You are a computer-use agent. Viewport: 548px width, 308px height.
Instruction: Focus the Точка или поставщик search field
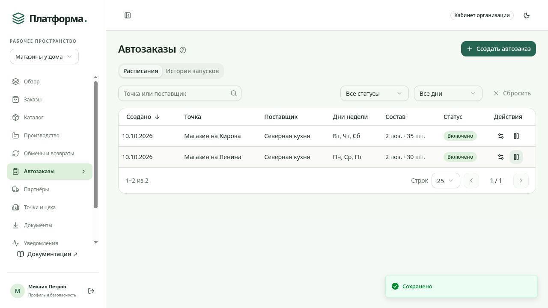tap(180, 93)
